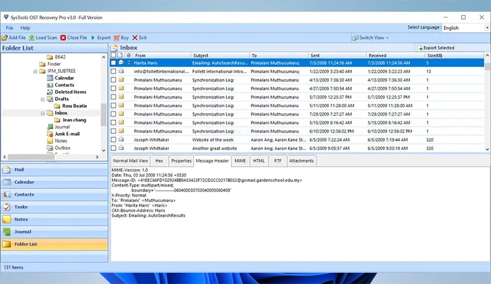Click the Export Selected icon
The width and height of the screenshot is (491, 284).
[x=420, y=48]
